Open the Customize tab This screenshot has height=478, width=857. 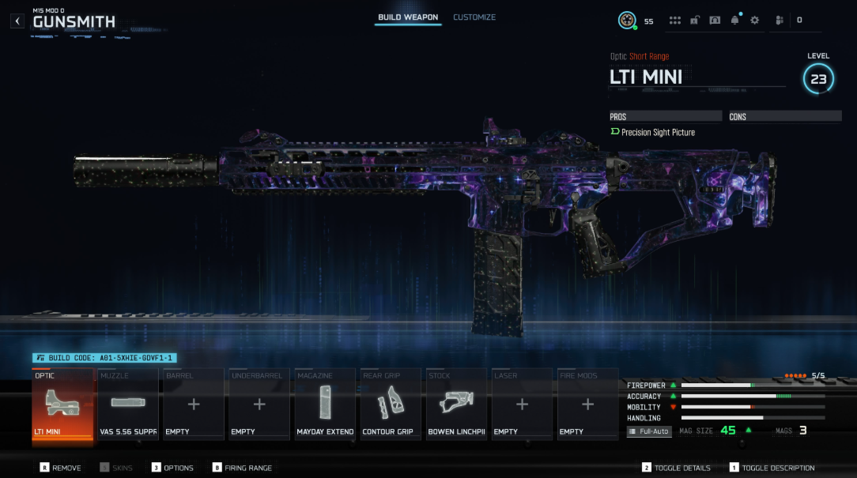tap(474, 17)
